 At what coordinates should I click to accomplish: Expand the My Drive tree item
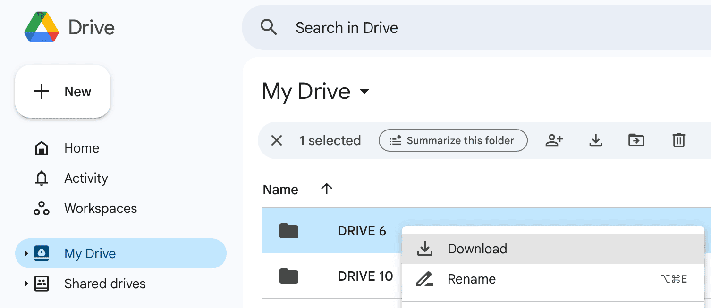[x=26, y=253]
